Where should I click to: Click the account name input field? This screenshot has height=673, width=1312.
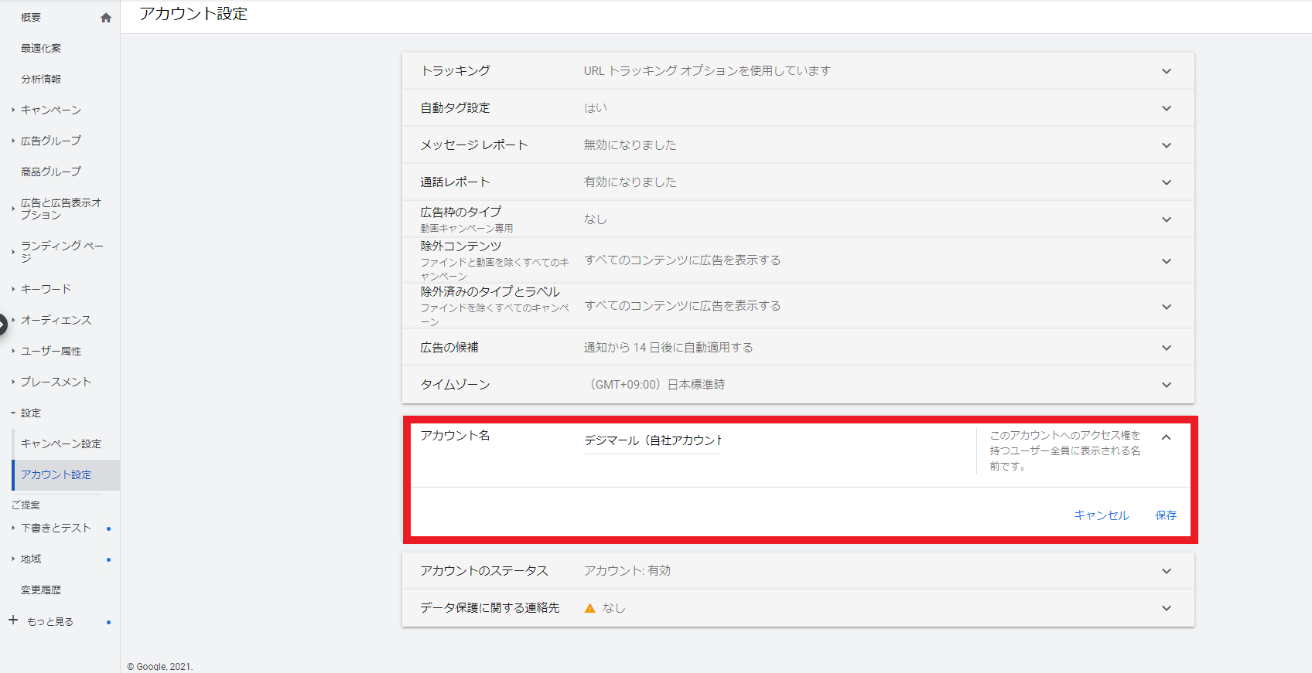pyautogui.click(x=653, y=440)
